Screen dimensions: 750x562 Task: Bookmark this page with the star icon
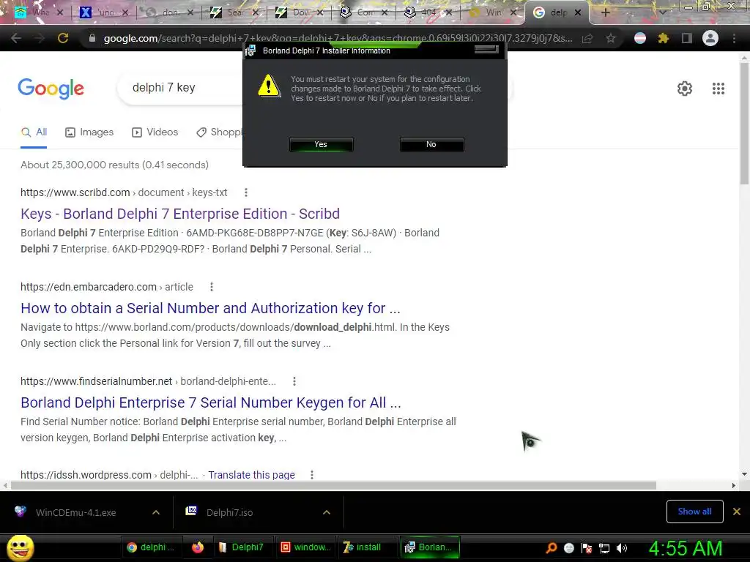[610, 38]
